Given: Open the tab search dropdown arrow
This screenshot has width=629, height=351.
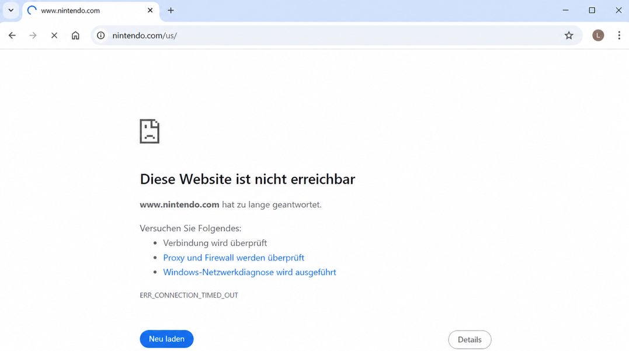Looking at the screenshot, I should click(x=11, y=11).
